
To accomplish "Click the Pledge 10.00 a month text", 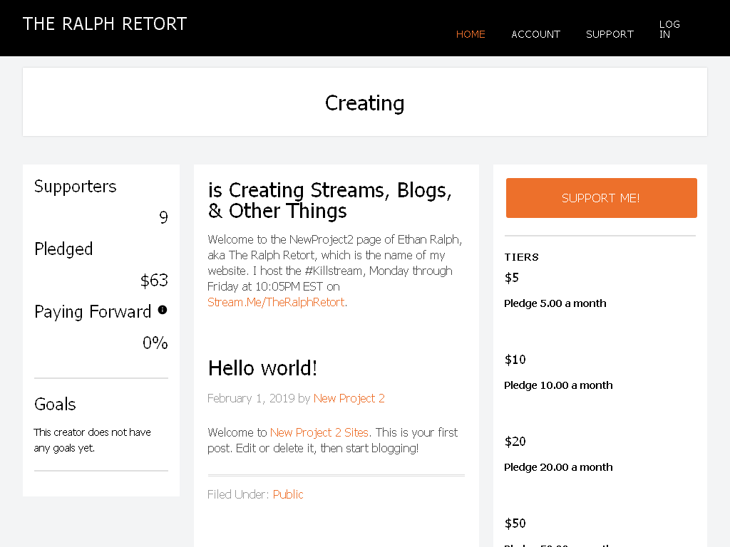I will (558, 385).
